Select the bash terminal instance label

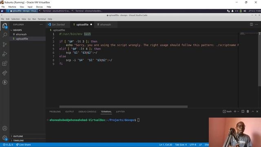pyautogui.click(x=227, y=111)
